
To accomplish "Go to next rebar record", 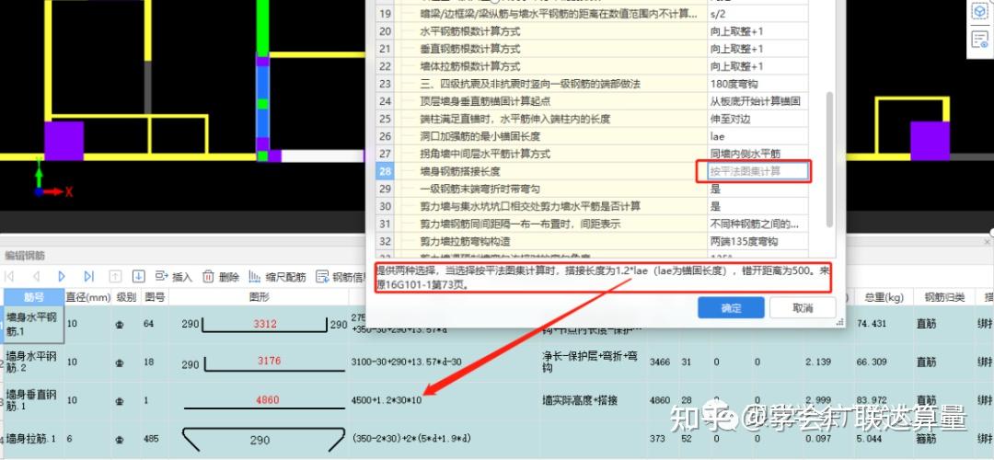I will click(62, 276).
